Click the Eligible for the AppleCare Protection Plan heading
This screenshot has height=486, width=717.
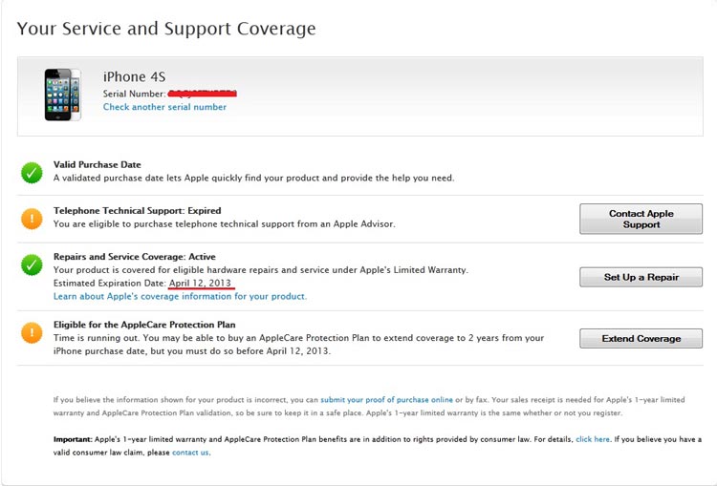point(144,325)
